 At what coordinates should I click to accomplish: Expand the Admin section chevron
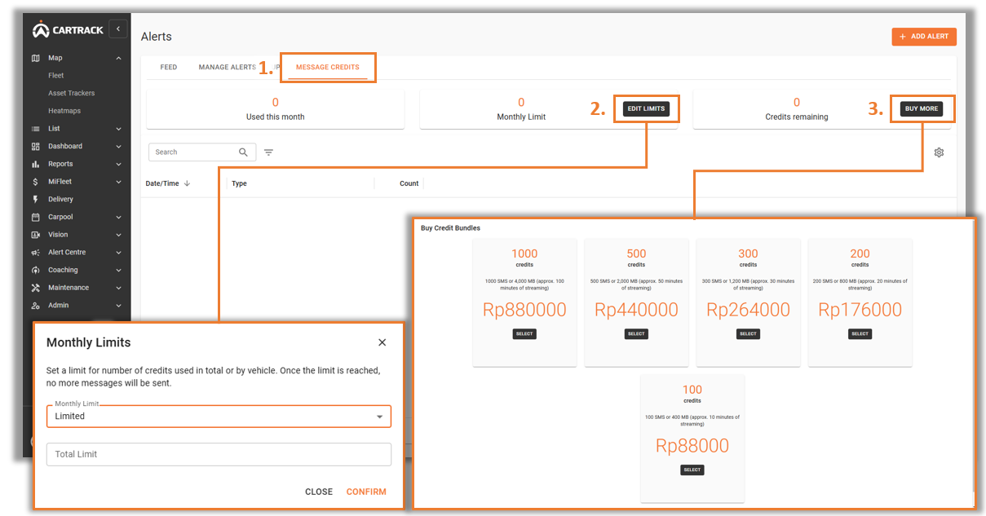click(x=118, y=306)
